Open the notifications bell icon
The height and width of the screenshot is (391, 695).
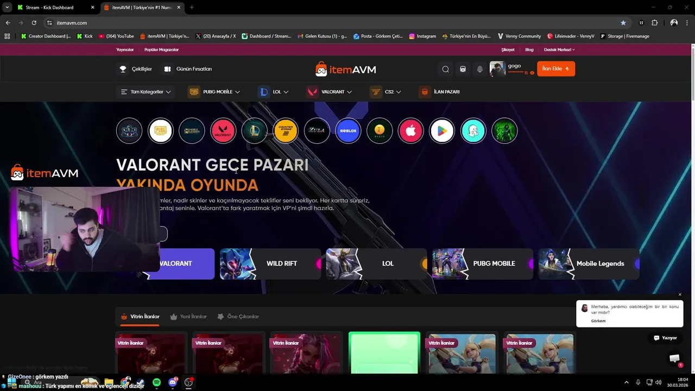click(479, 69)
